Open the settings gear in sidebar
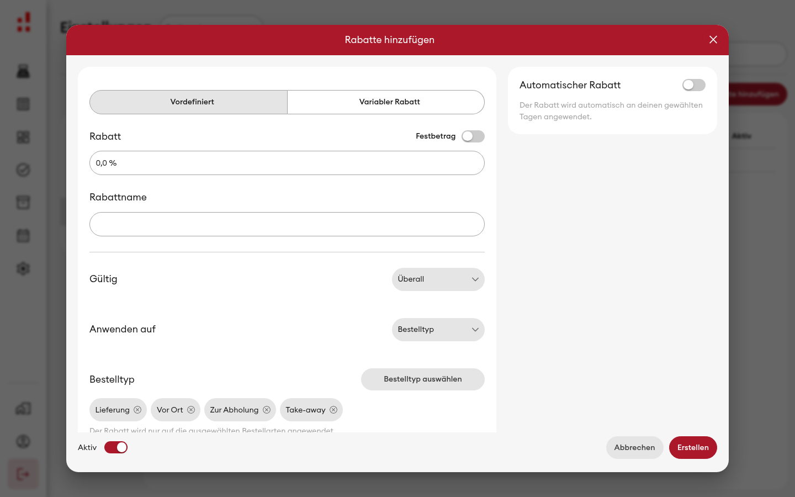Image resolution: width=795 pixels, height=497 pixels. point(23,268)
